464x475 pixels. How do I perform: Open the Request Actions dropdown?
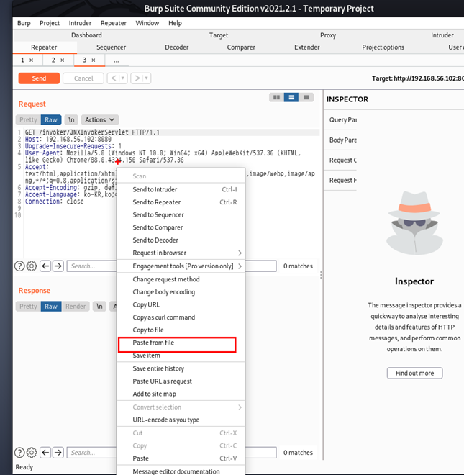pyautogui.click(x=100, y=119)
